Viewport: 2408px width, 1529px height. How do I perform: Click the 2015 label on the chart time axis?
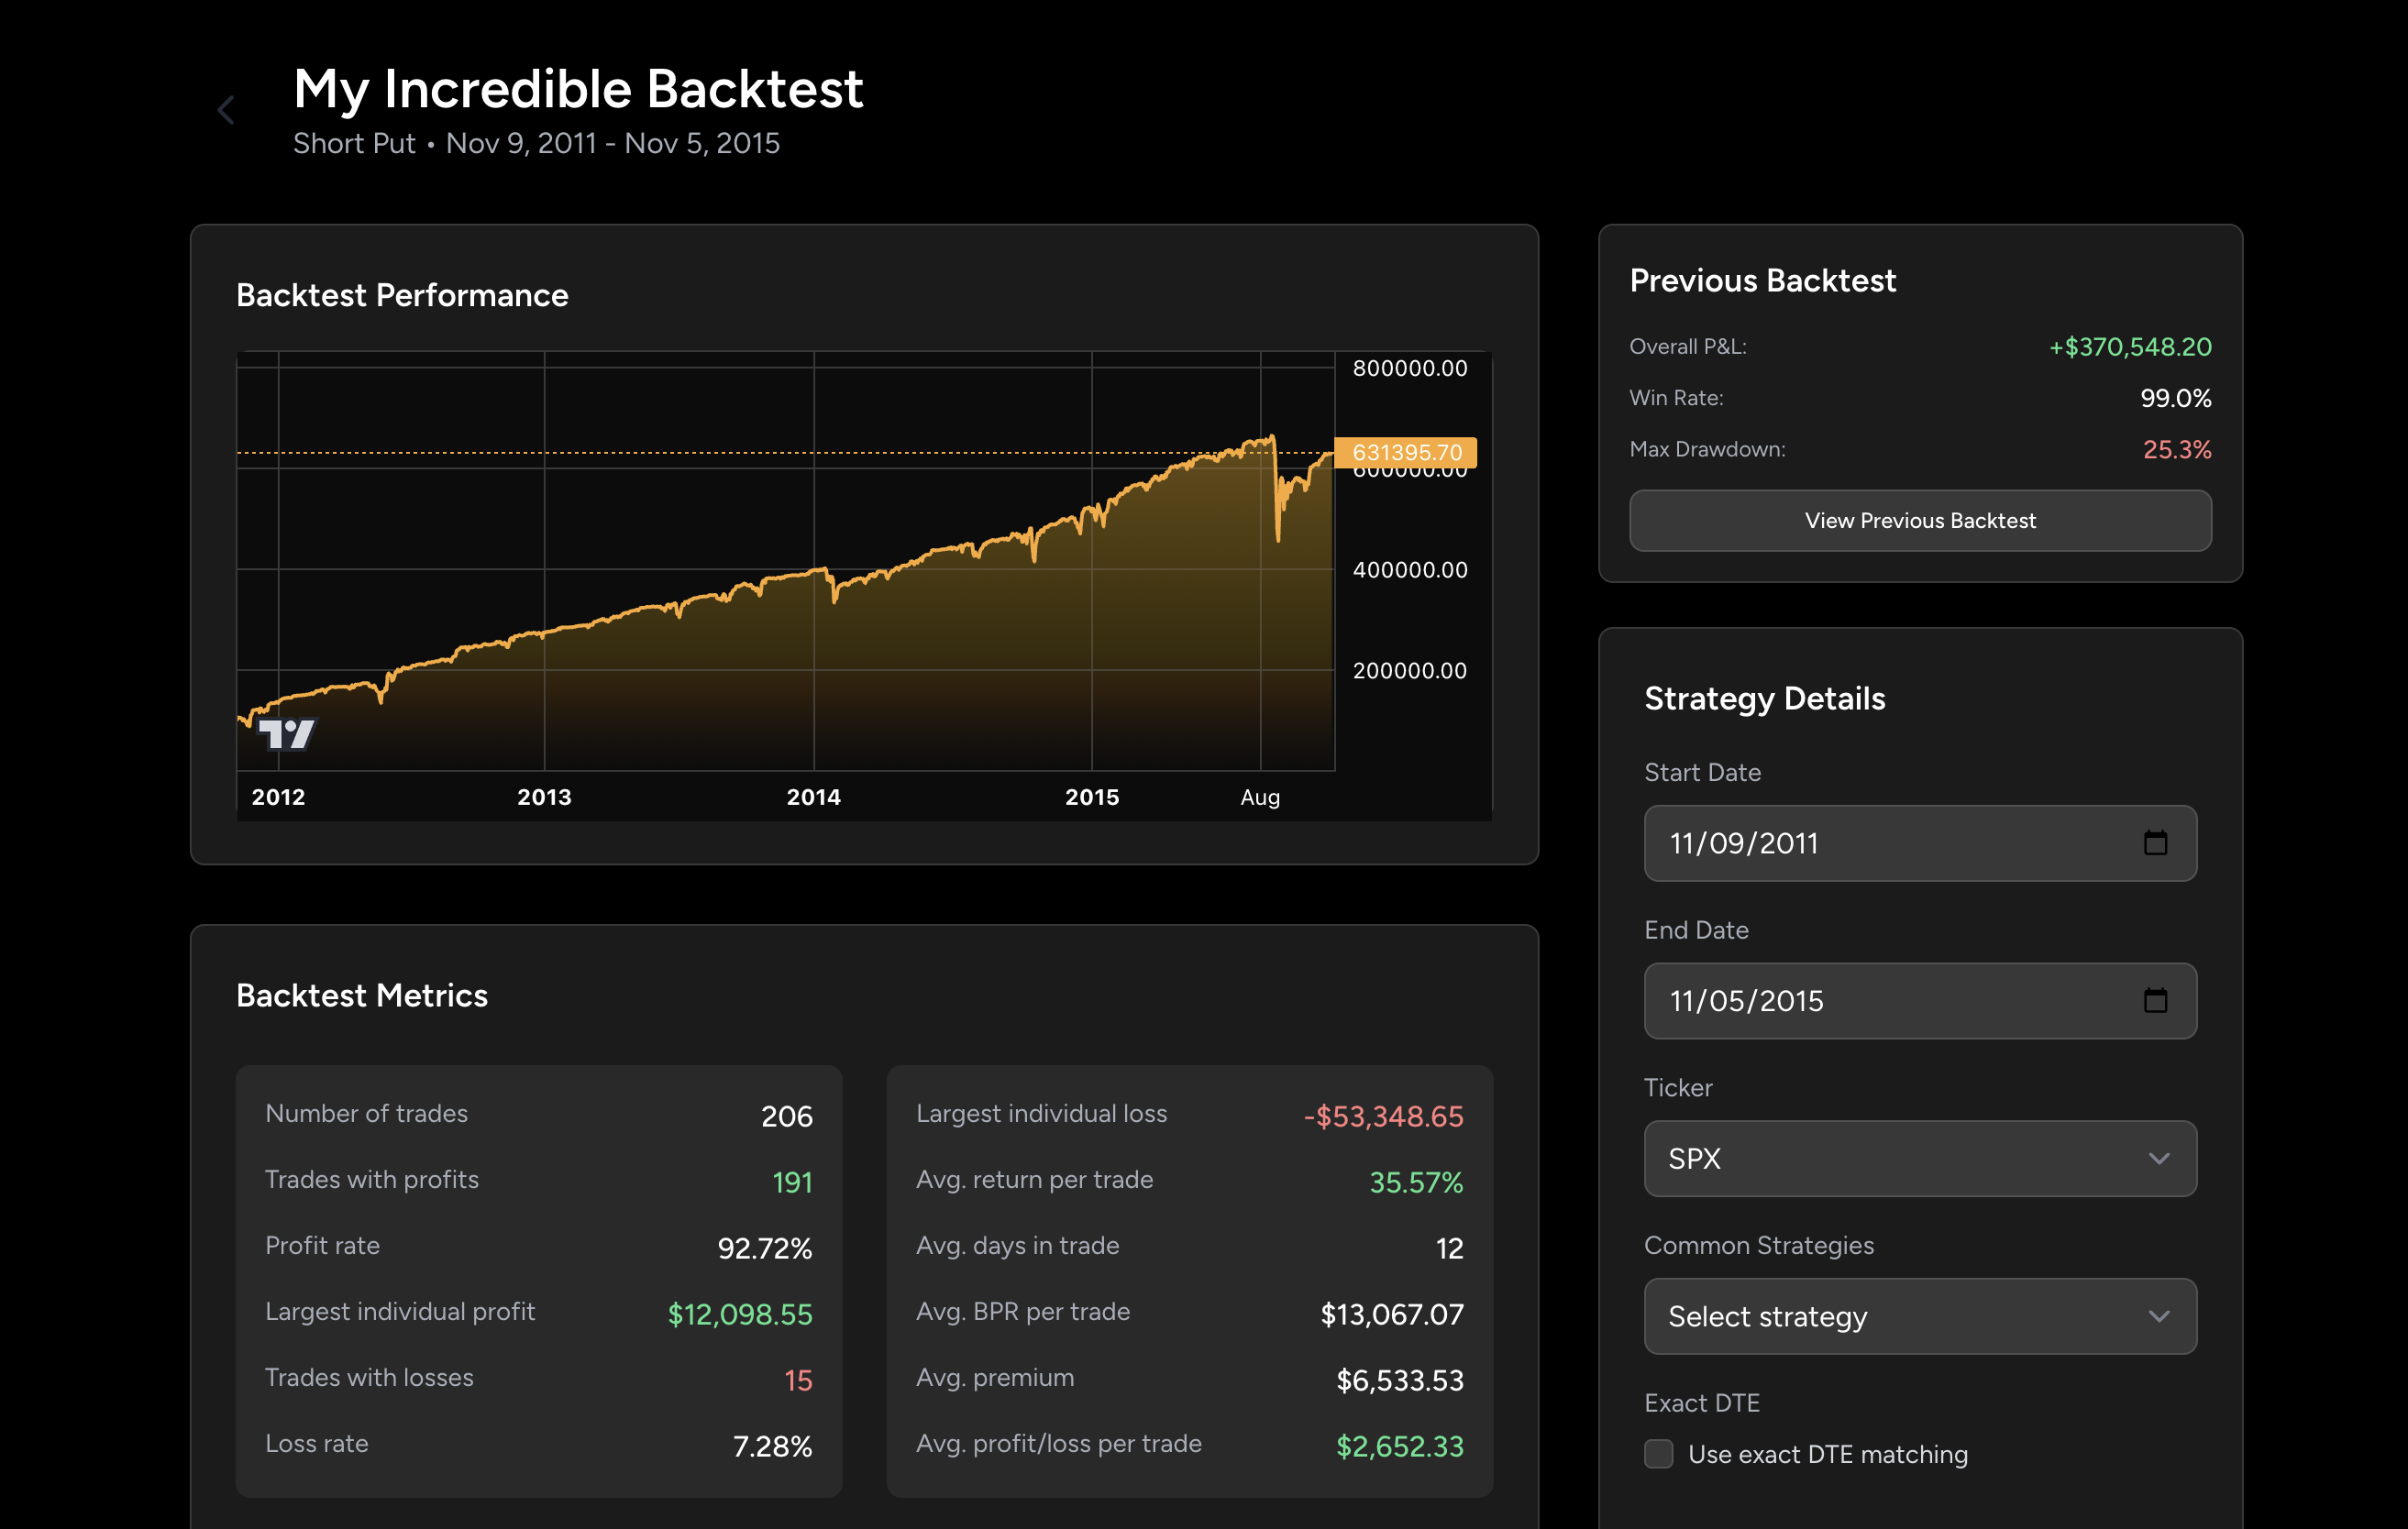[x=1091, y=797]
